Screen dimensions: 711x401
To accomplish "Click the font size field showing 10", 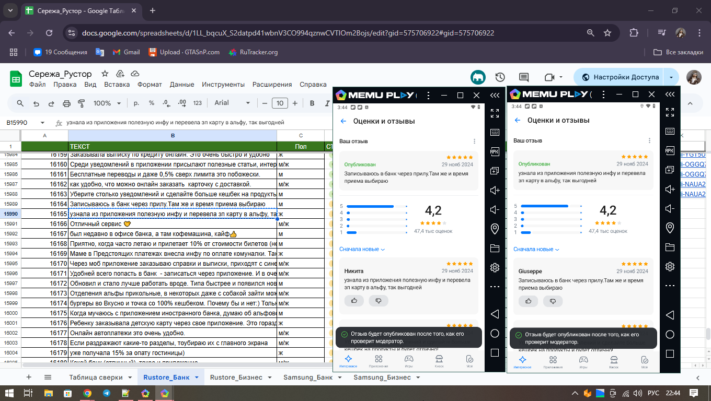I will click(x=280, y=103).
